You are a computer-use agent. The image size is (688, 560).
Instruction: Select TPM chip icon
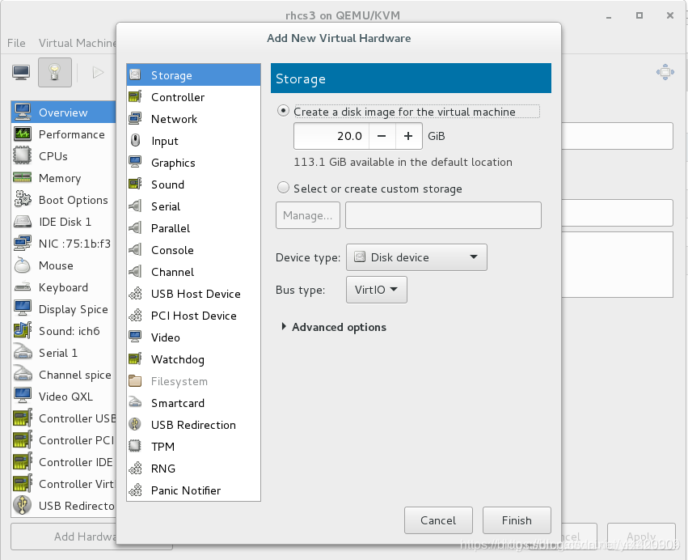(135, 446)
